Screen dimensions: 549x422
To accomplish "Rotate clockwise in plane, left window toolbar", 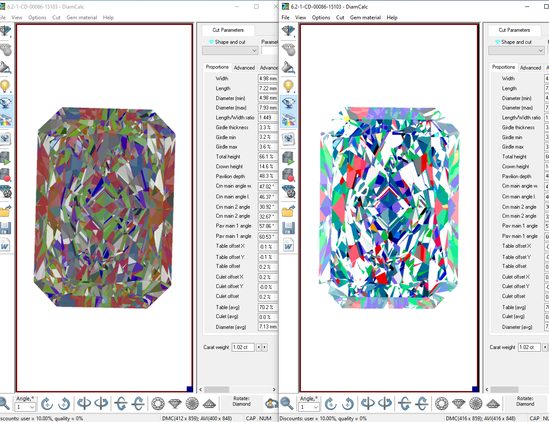I will 47,404.
